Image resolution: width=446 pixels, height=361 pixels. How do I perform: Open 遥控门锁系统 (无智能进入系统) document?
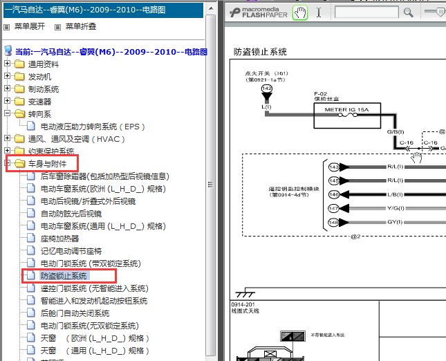click(95, 288)
